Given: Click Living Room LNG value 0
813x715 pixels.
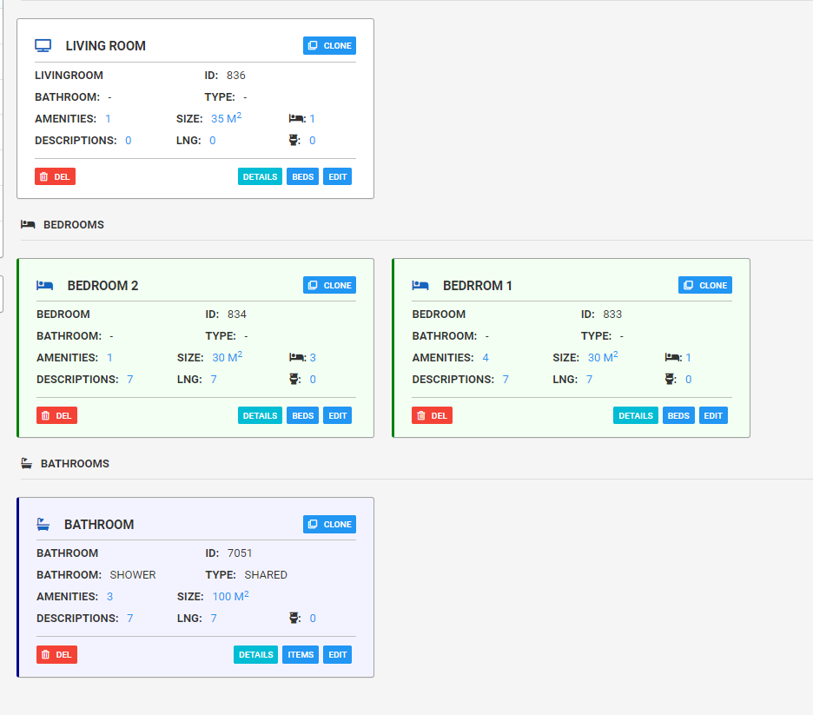Looking at the screenshot, I should coord(213,141).
